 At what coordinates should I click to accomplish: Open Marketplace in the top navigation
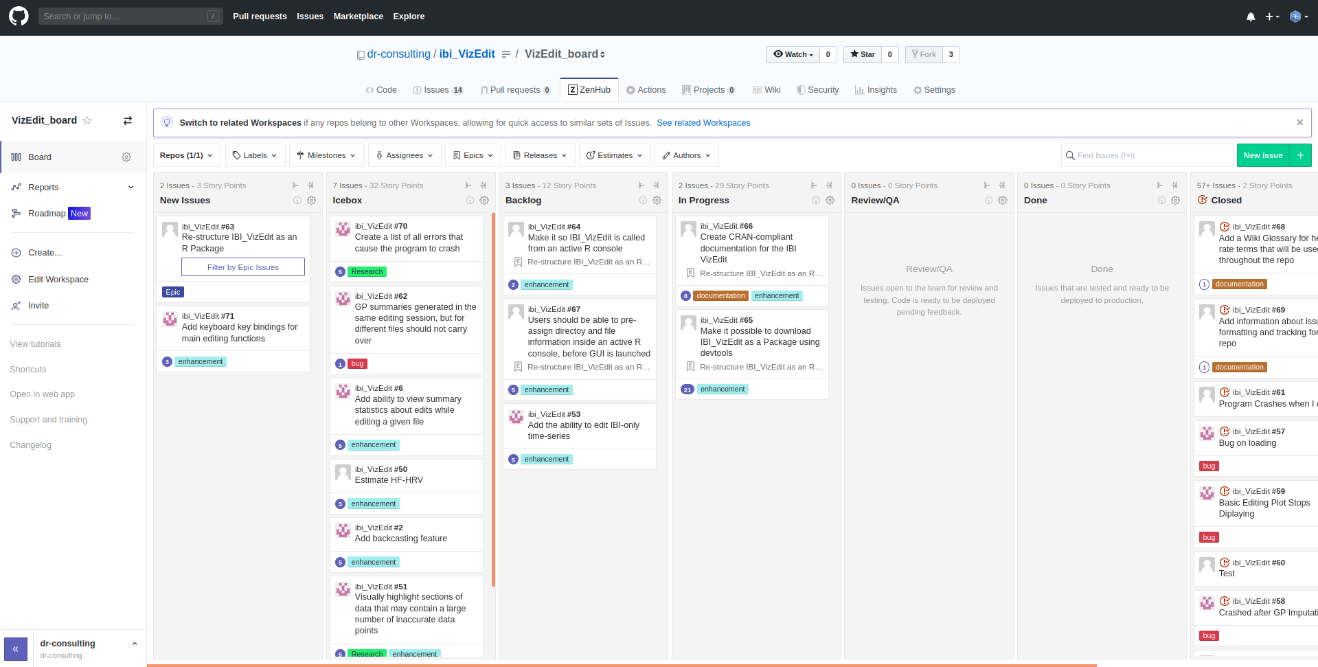pyautogui.click(x=359, y=16)
